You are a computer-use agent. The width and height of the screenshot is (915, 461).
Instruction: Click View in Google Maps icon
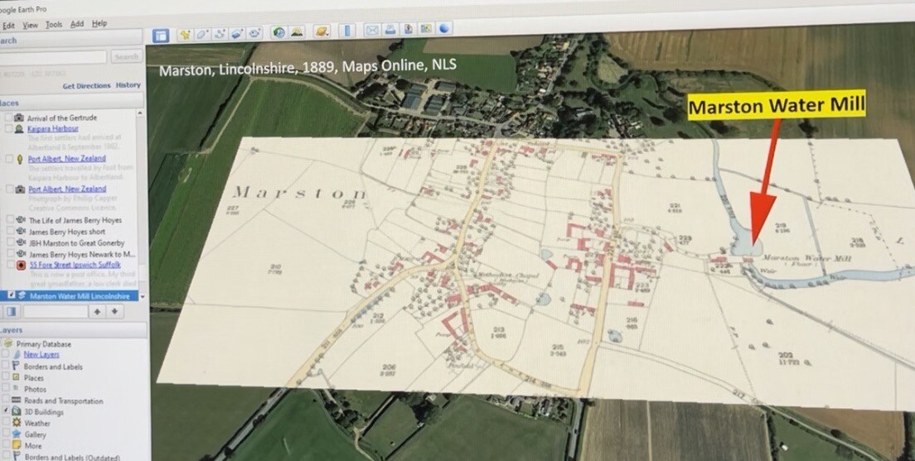(x=426, y=29)
